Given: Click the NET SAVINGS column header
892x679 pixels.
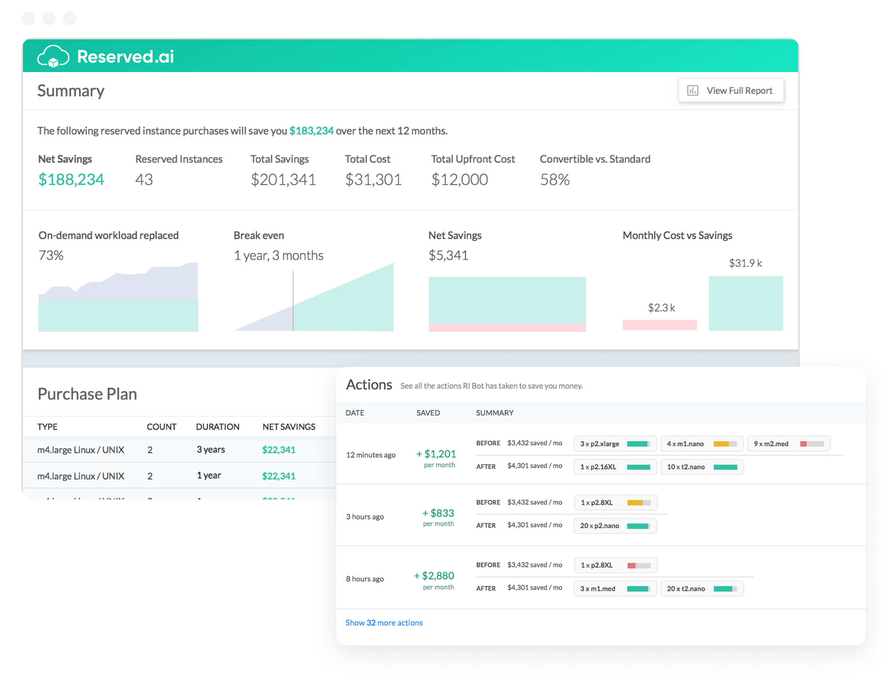Looking at the screenshot, I should tap(289, 427).
